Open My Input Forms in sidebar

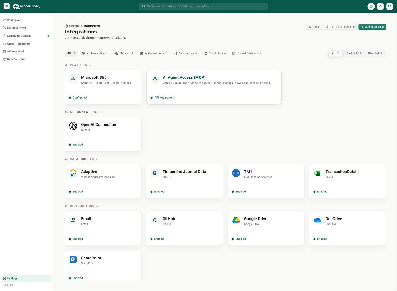[x=26, y=28]
